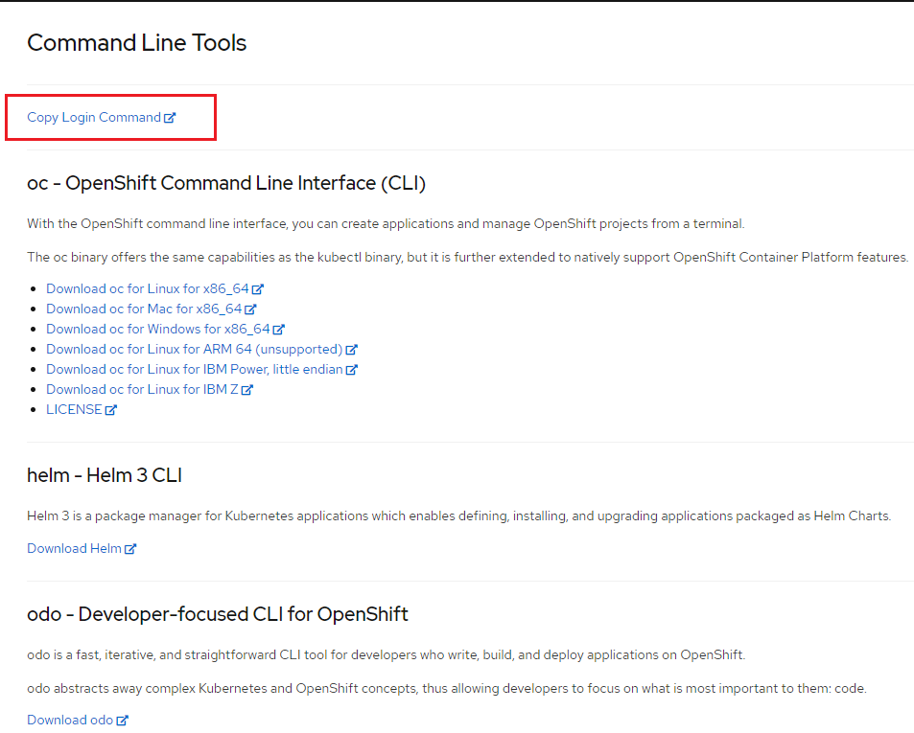
Task: Click external icon after Windows x86_64 link
Action: 279,329
